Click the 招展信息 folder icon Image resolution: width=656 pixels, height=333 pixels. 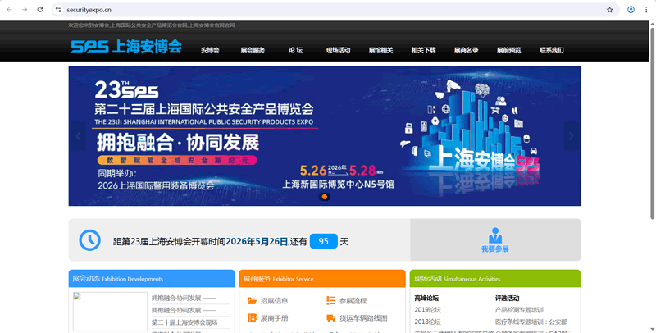tap(252, 301)
